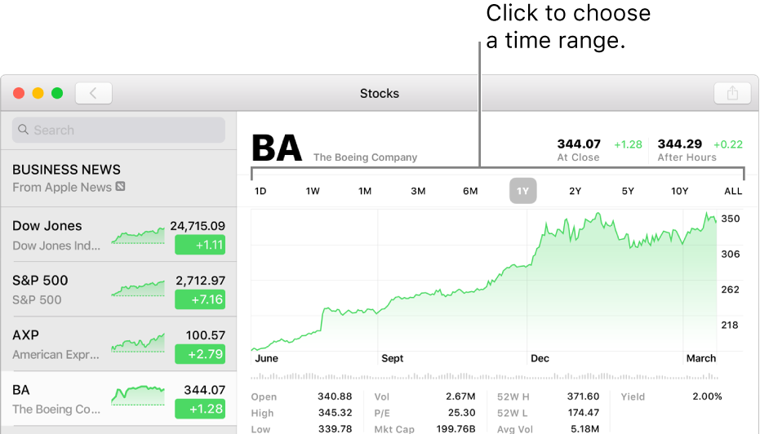
Task: Toggle the AXP +2.79 change badge
Action: tap(200, 354)
